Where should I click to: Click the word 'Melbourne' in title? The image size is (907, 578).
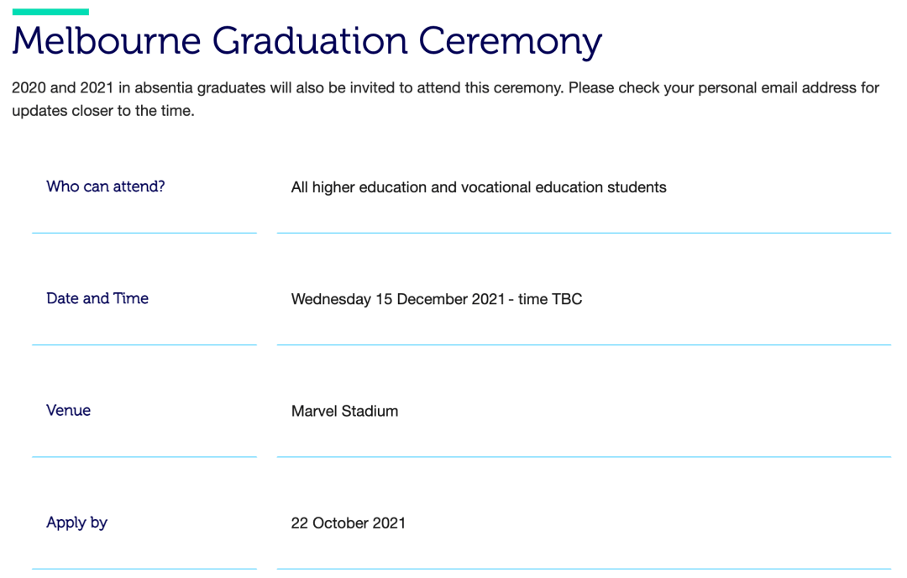pyautogui.click(x=107, y=40)
